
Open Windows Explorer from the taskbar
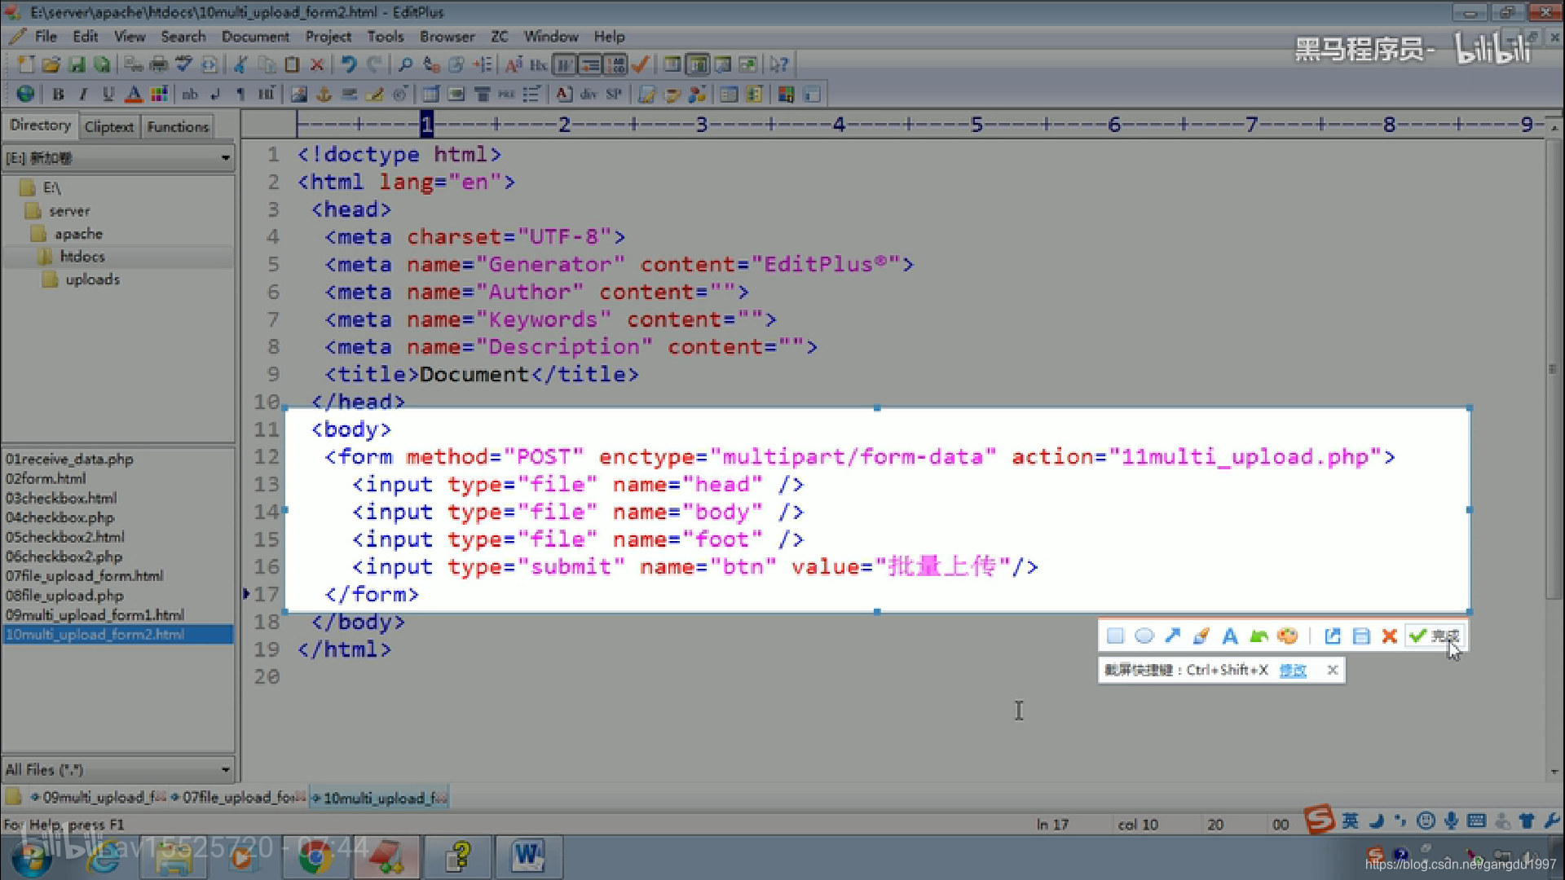[x=174, y=857]
